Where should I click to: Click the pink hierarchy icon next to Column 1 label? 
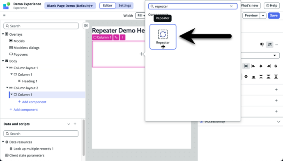coord(116,37)
